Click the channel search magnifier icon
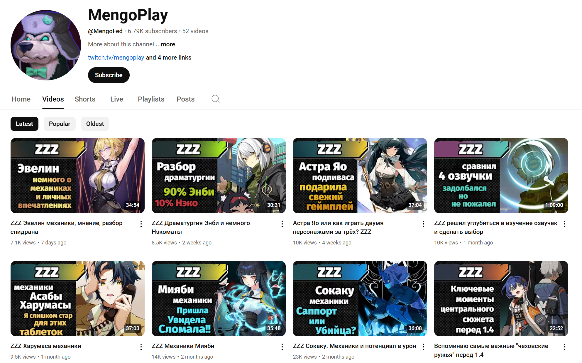The height and width of the screenshot is (363, 582). coord(216,99)
